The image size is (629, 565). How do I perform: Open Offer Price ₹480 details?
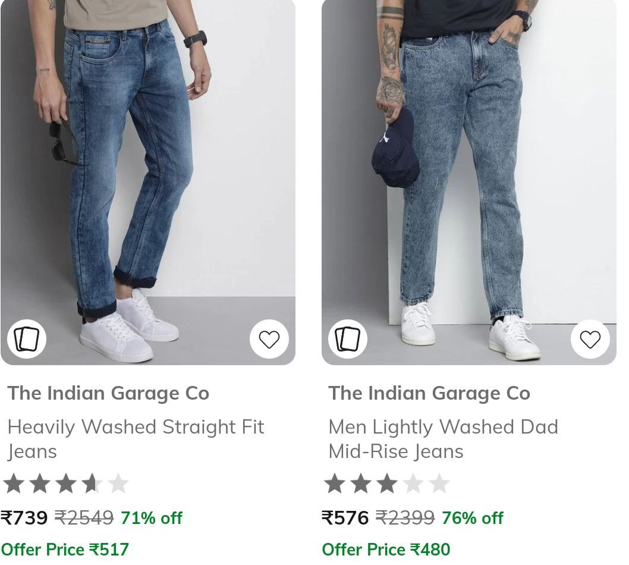(386, 550)
